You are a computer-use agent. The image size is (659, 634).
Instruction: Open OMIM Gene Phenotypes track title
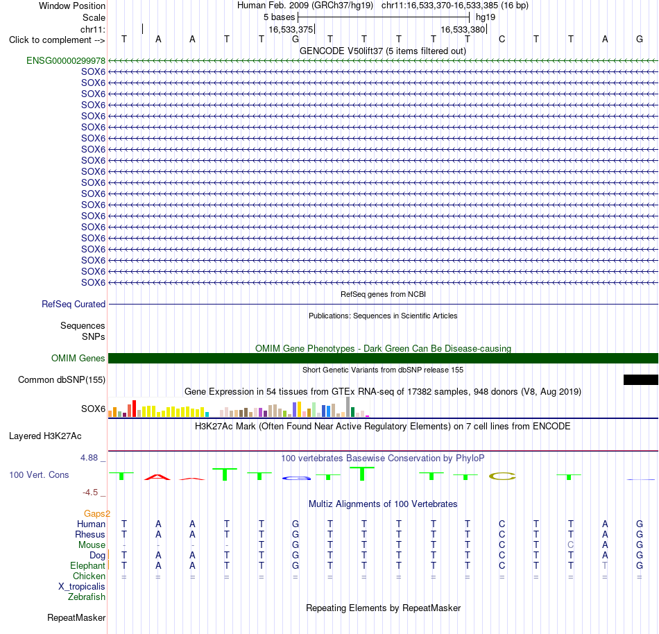(x=383, y=349)
